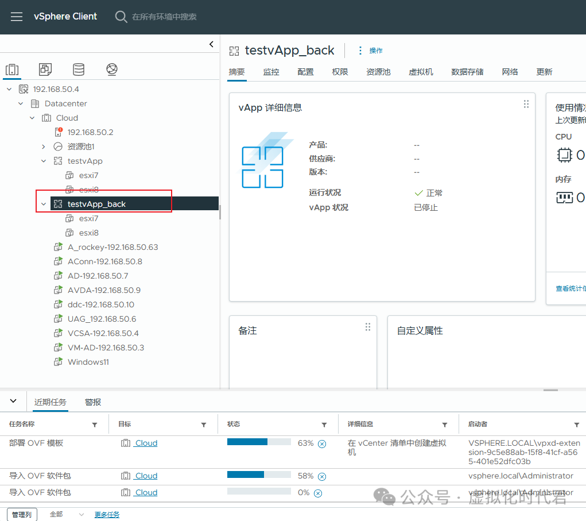Collapse the Datacenter tree node
This screenshot has height=521, width=586.
pos(21,103)
